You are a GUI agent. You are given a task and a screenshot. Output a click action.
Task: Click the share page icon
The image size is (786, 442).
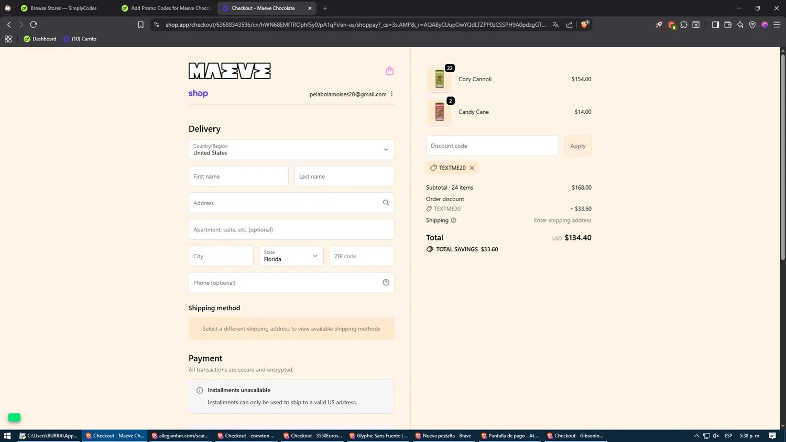pyautogui.click(x=570, y=25)
